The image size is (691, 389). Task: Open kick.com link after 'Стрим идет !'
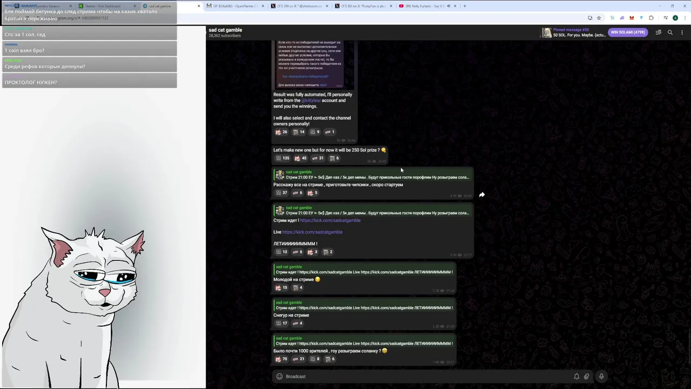pyautogui.click(x=330, y=220)
